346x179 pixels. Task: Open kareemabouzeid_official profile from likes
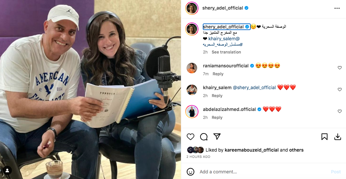(x=251, y=150)
